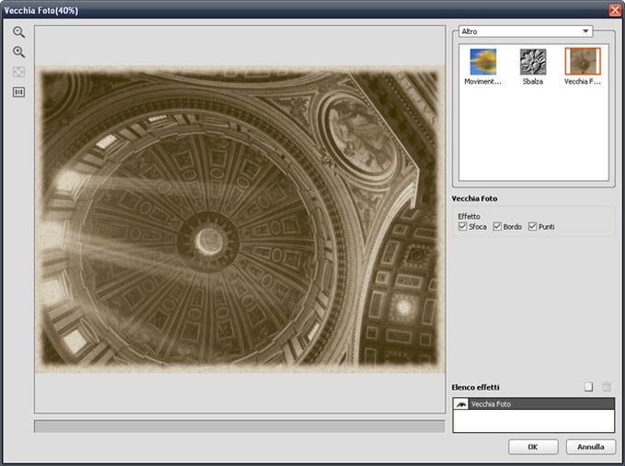
Task: Select Vecchia Foto row in effects list
Action: click(x=534, y=403)
